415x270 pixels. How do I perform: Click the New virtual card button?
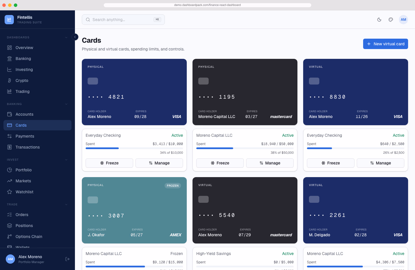pos(386,44)
